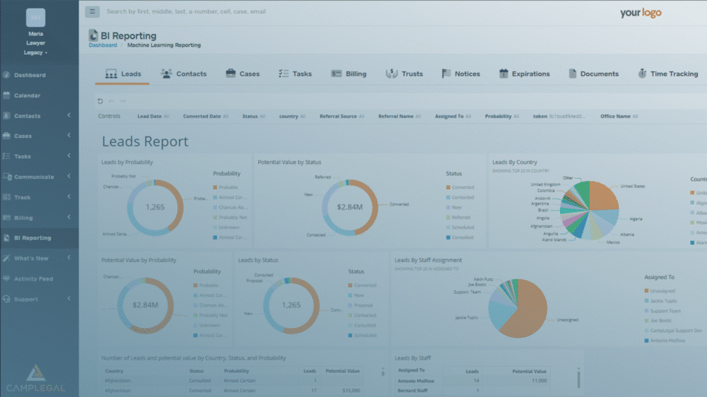Expand the Contacts sidebar submenu chevron
Image resolution: width=707 pixels, height=397 pixels.
tap(69, 116)
